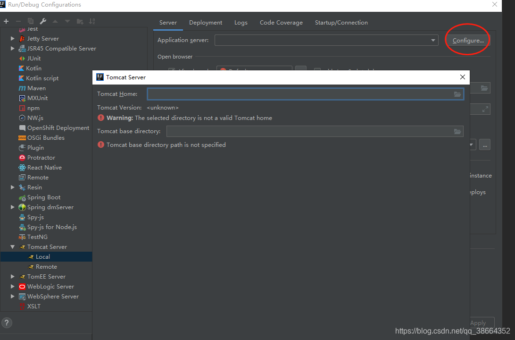The image size is (515, 340).
Task: Click the WebLogic Server icon
Action: 22,287
